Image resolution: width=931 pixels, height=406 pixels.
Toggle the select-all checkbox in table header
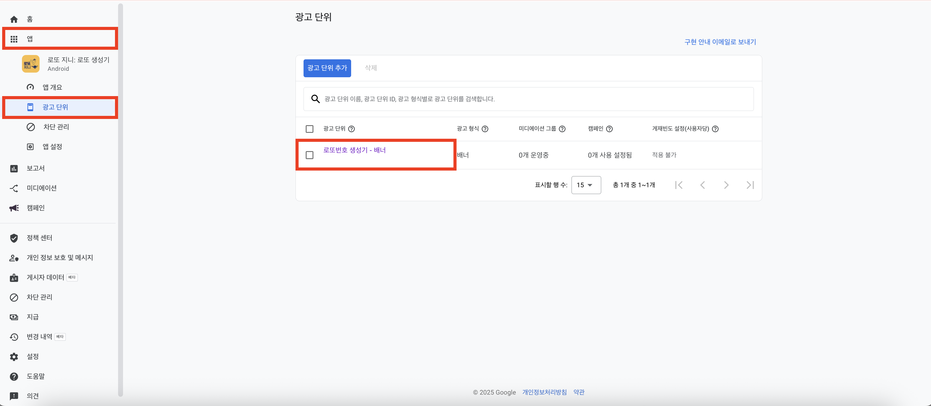click(309, 129)
